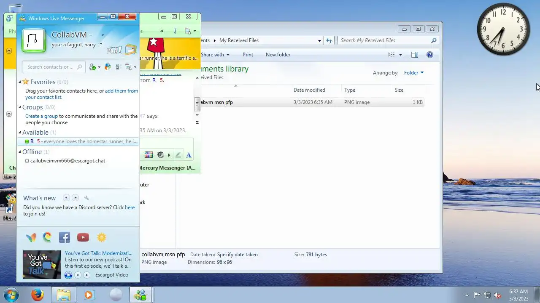
Task: Open the email inbox envelope icon
Action: click(x=131, y=50)
